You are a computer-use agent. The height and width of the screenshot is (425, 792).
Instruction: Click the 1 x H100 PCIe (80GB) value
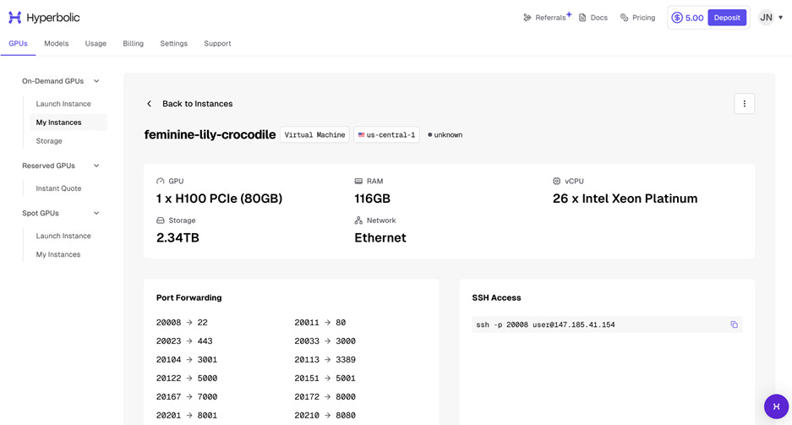coord(219,199)
